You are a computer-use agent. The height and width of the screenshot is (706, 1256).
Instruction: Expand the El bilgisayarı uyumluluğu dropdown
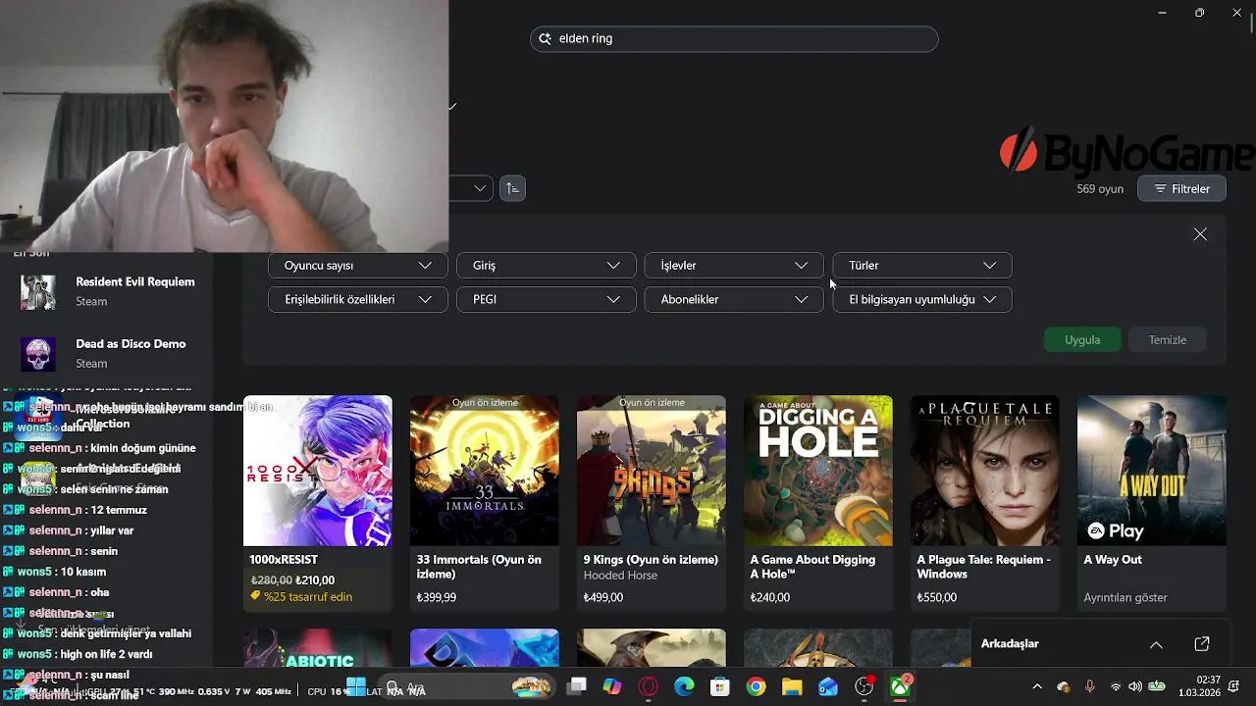(922, 299)
